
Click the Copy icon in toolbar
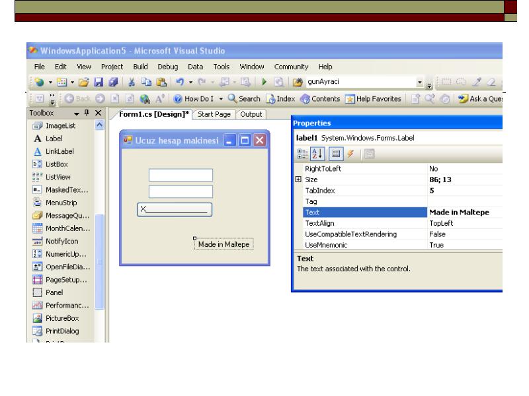click(146, 82)
